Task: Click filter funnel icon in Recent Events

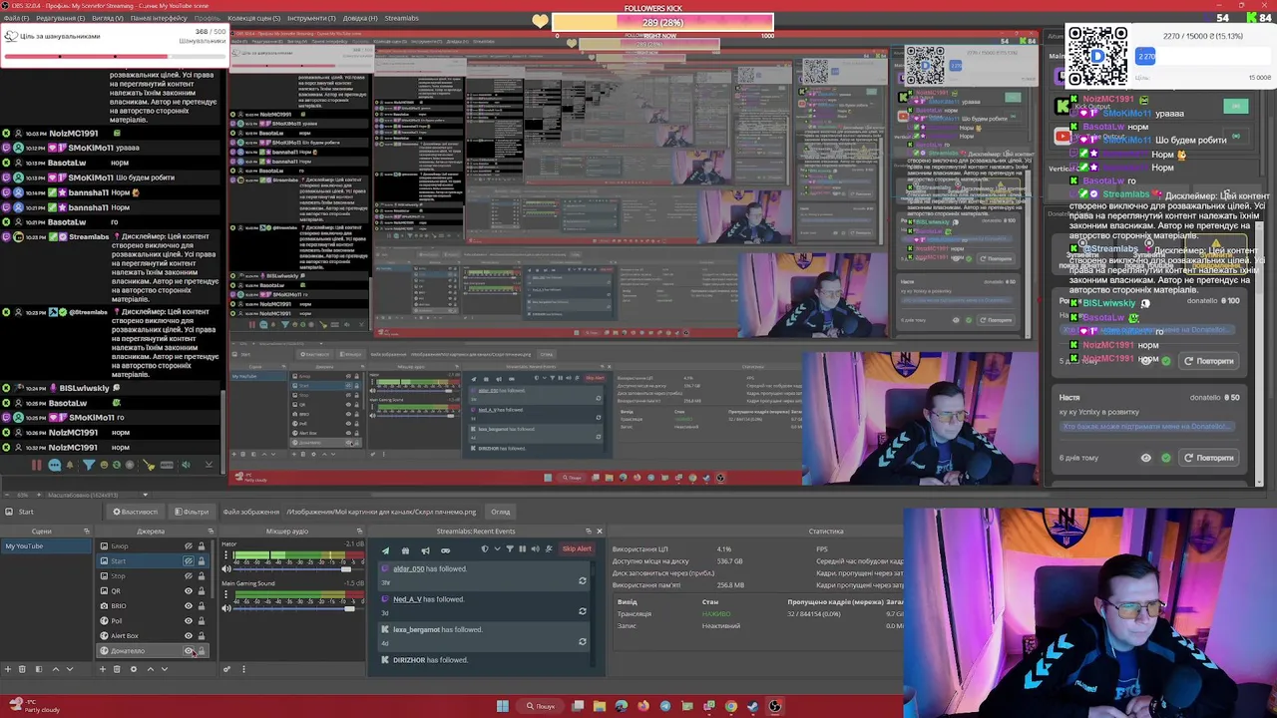Action: (510, 549)
